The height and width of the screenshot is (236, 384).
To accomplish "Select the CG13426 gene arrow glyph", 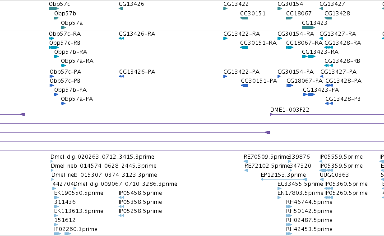I will tap(121, 9).
